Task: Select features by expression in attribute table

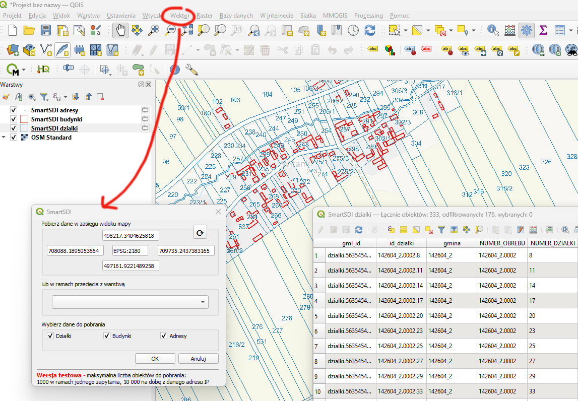Action: tap(391, 230)
